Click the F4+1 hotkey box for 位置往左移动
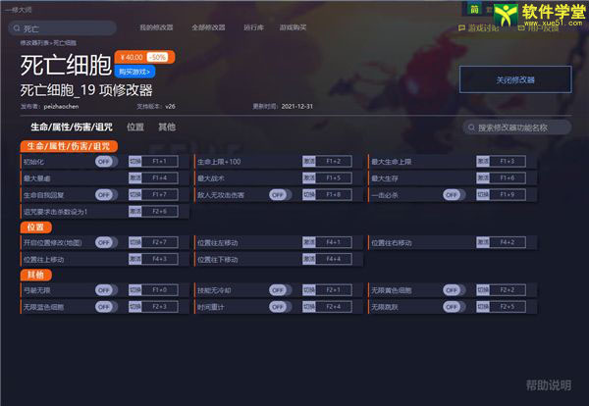 (x=333, y=241)
